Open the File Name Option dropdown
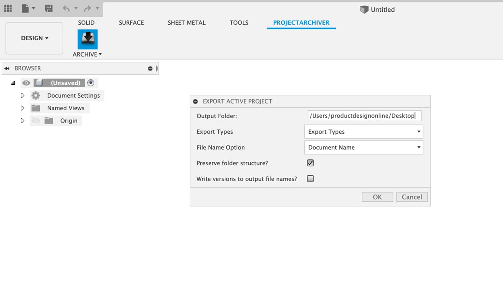Image resolution: width=503 pixels, height=283 pixels. pos(363,148)
